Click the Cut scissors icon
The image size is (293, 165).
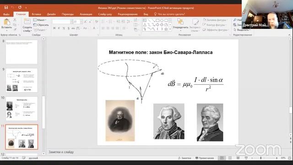point(15,20)
